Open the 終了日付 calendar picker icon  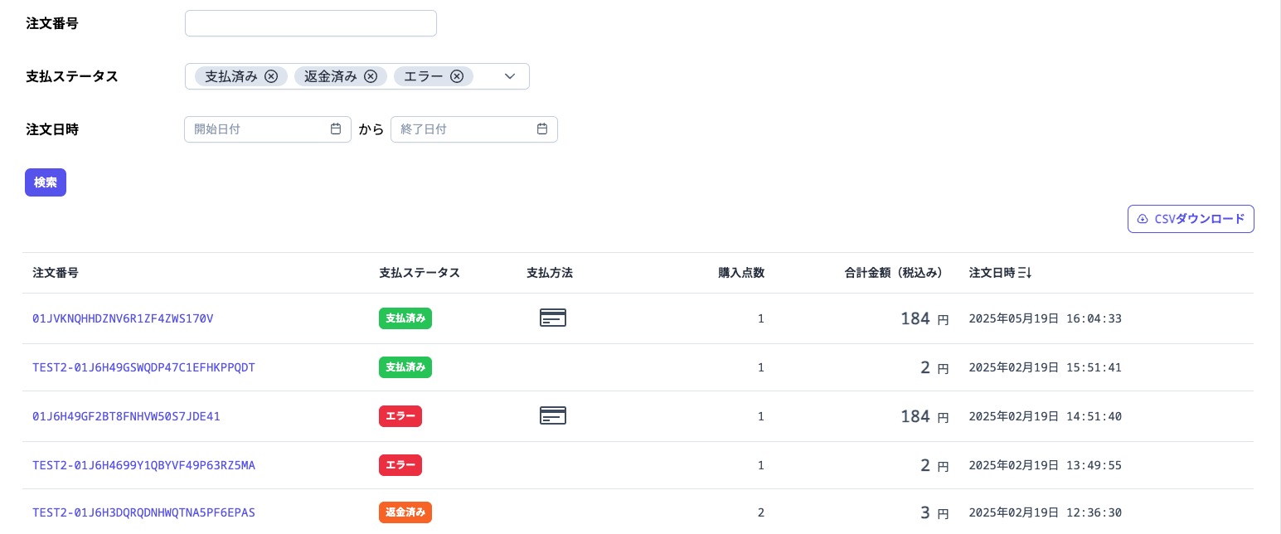[x=542, y=129]
